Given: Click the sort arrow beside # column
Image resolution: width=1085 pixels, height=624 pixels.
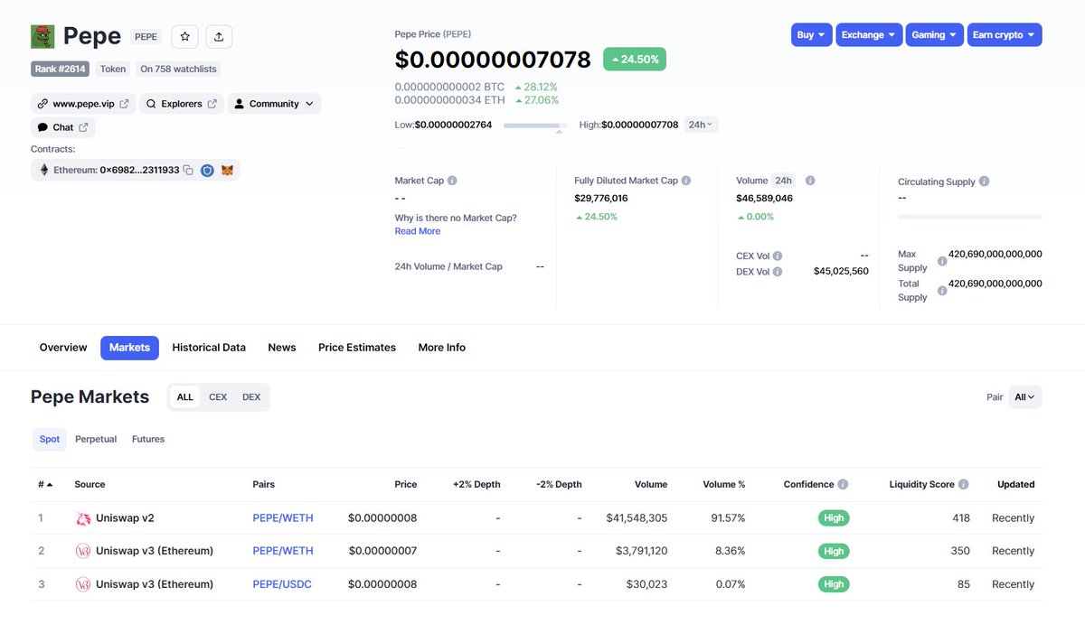Looking at the screenshot, I should point(50,485).
